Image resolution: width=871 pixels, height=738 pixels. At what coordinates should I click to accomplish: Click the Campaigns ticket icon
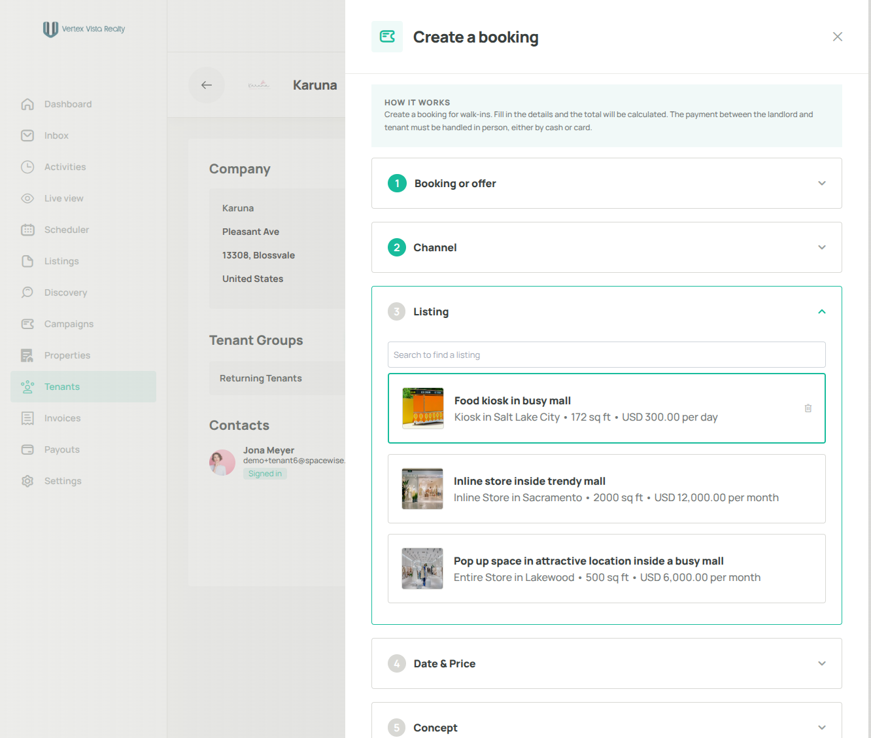[27, 324]
